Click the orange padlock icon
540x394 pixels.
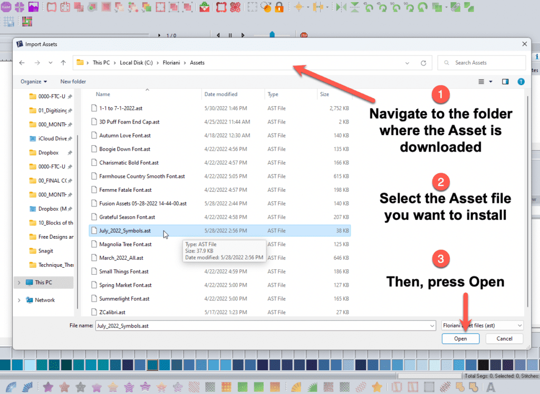[279, 7]
